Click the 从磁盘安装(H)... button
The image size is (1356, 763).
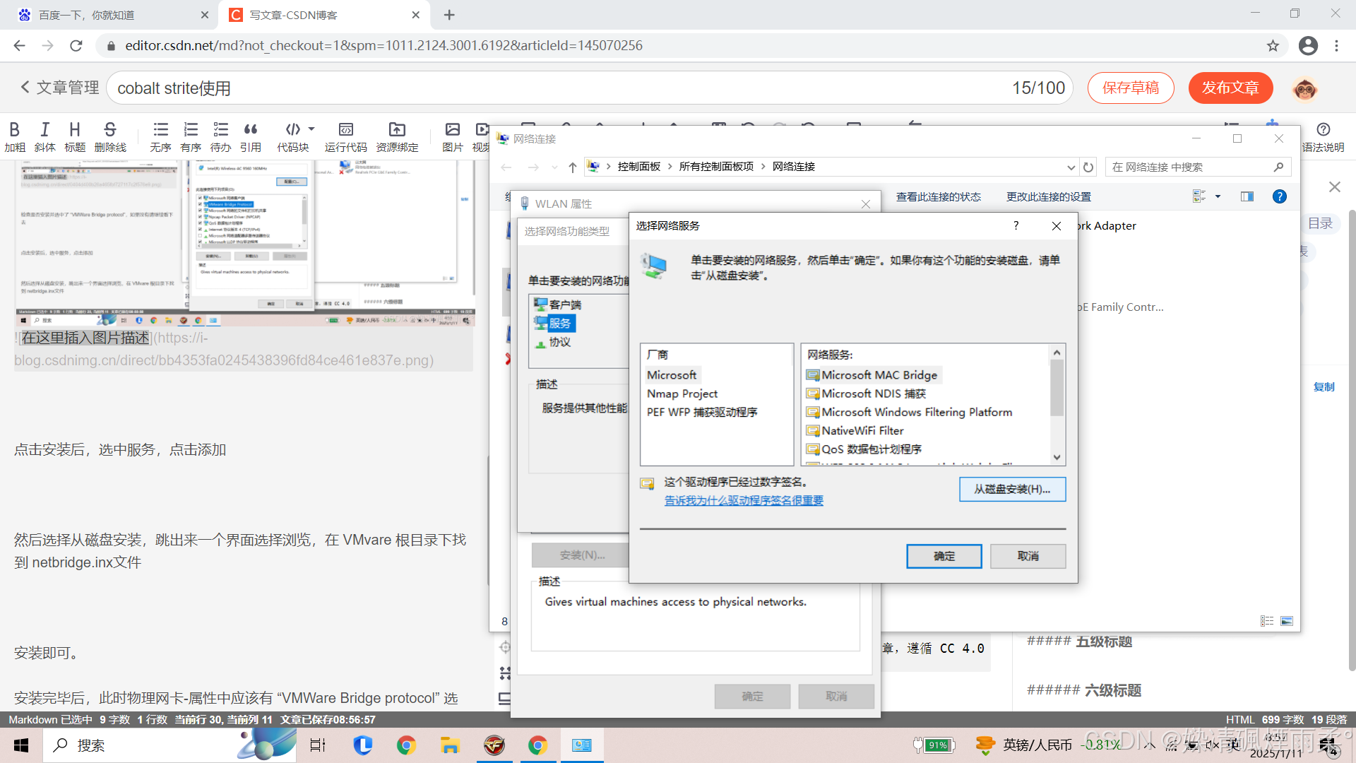pos(1011,489)
